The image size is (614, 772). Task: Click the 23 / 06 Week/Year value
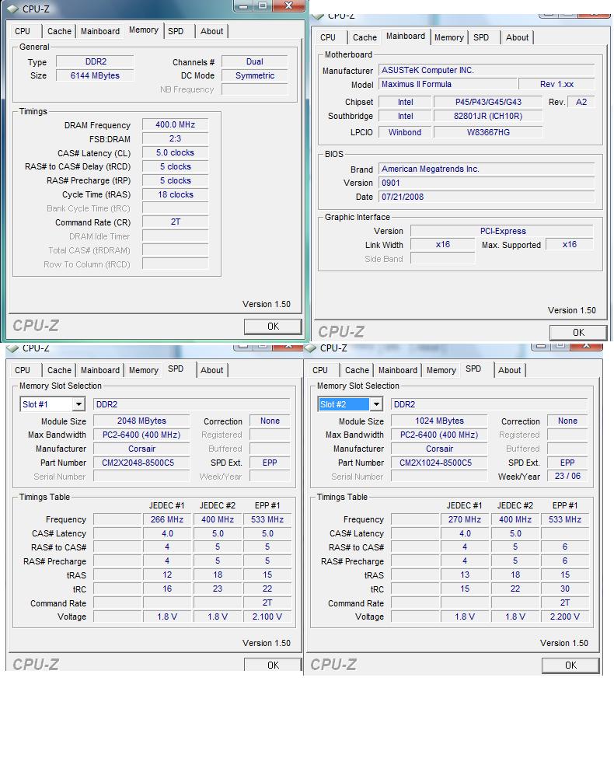tap(567, 476)
